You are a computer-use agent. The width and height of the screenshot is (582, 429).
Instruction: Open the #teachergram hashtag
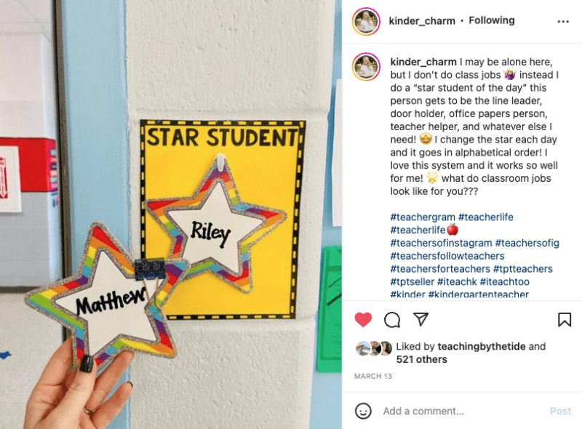pos(423,217)
